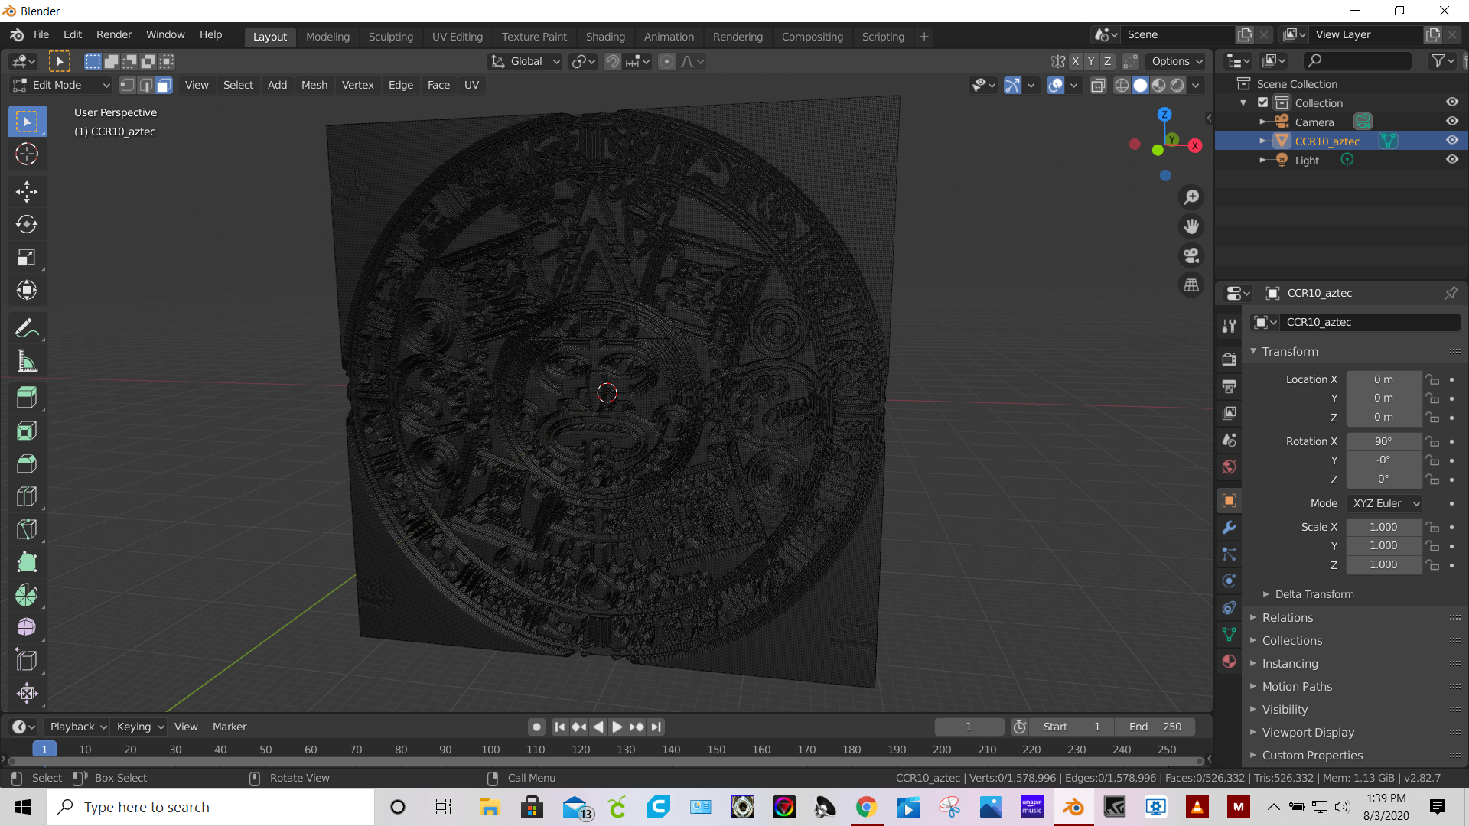Click the Scale Z value field
1469x826 pixels.
[x=1383, y=564]
